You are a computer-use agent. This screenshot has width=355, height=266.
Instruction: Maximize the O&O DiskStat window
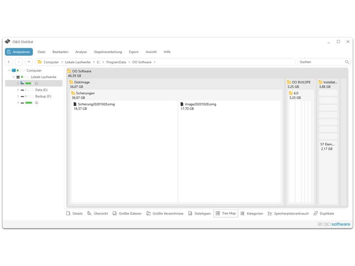click(338, 42)
